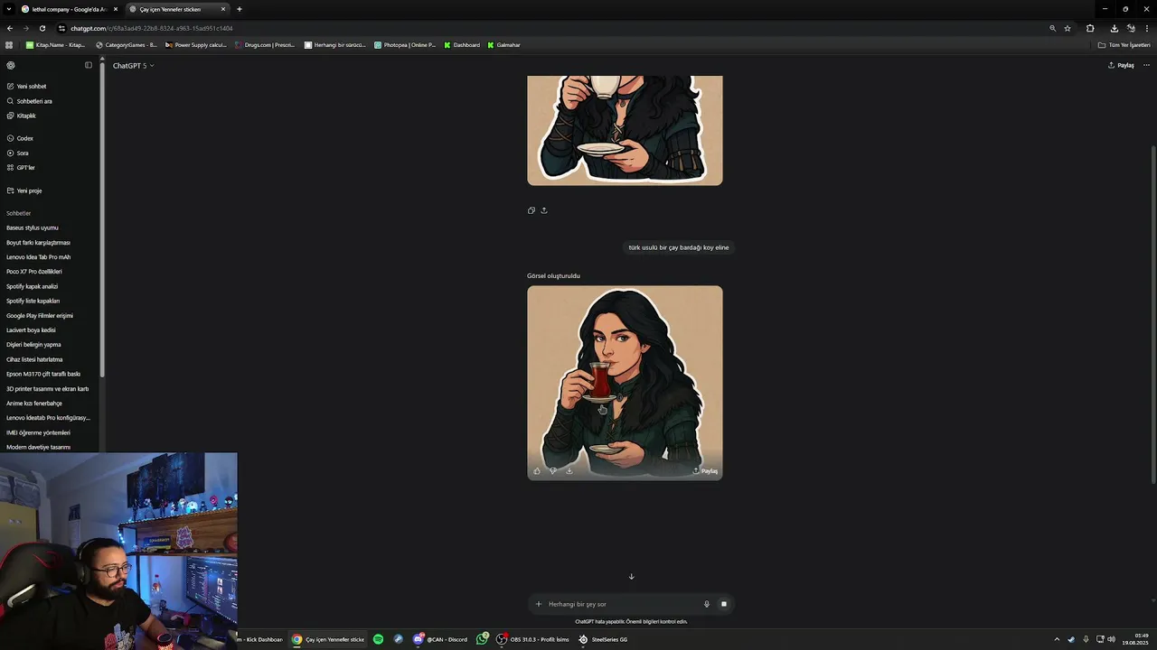The width and height of the screenshot is (1157, 650).
Task: Open the Drugs.com bookmark
Action: (265, 44)
